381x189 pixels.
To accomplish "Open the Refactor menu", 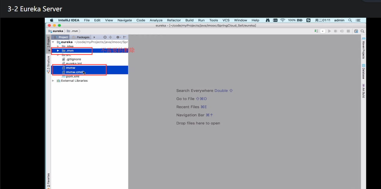I will point(174,20).
